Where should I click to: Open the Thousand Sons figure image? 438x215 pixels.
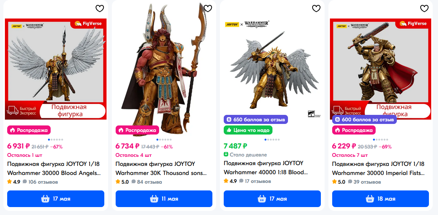(x=164, y=69)
